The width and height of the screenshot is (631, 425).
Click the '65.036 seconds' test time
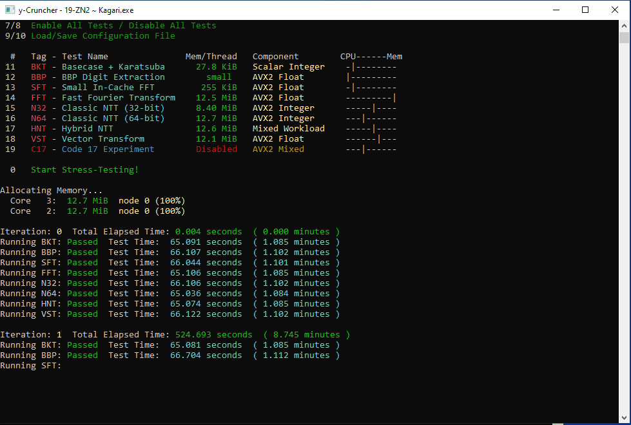206,294
